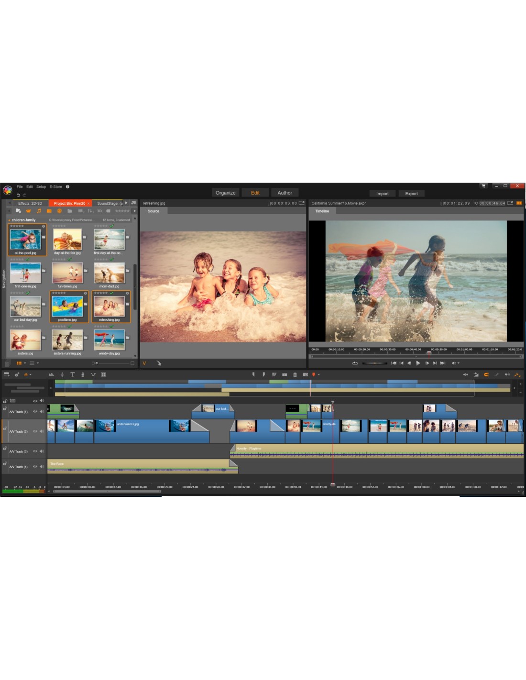Screen dimensions: 526x680
Task: Click mark out icon on timeline toolbar
Action: (264, 374)
